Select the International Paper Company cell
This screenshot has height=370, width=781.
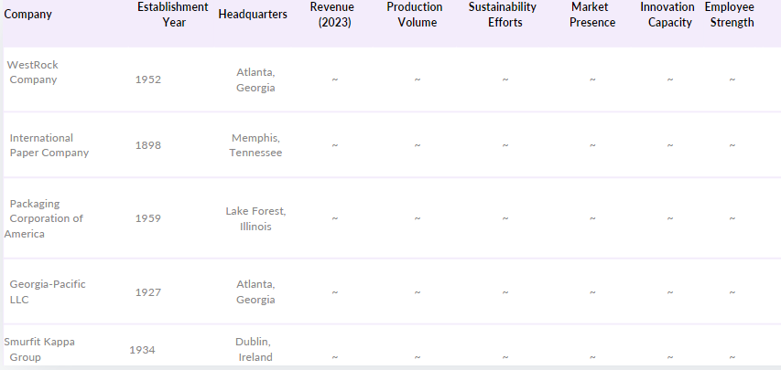click(49, 145)
